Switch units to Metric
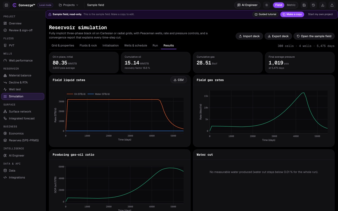The height and width of the screenshot is (211, 338). pos(291,5)
